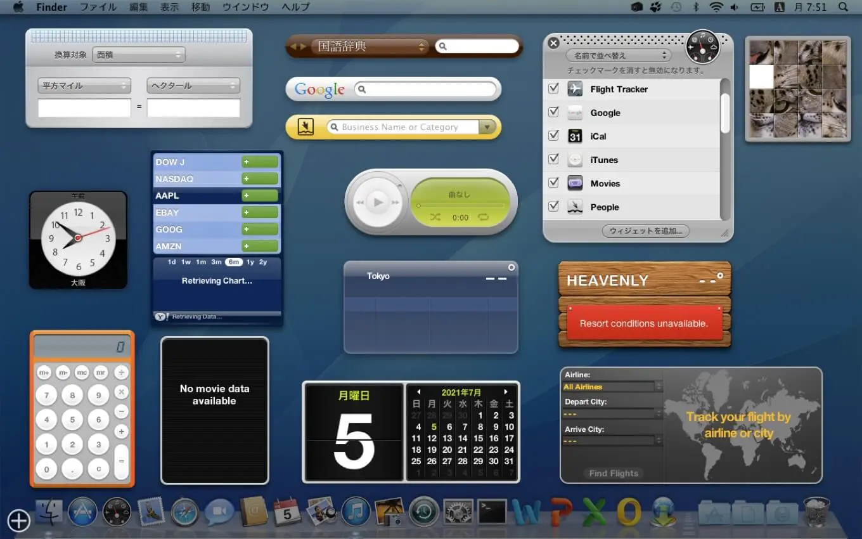Uncheck the People widget checkbox

(x=553, y=205)
